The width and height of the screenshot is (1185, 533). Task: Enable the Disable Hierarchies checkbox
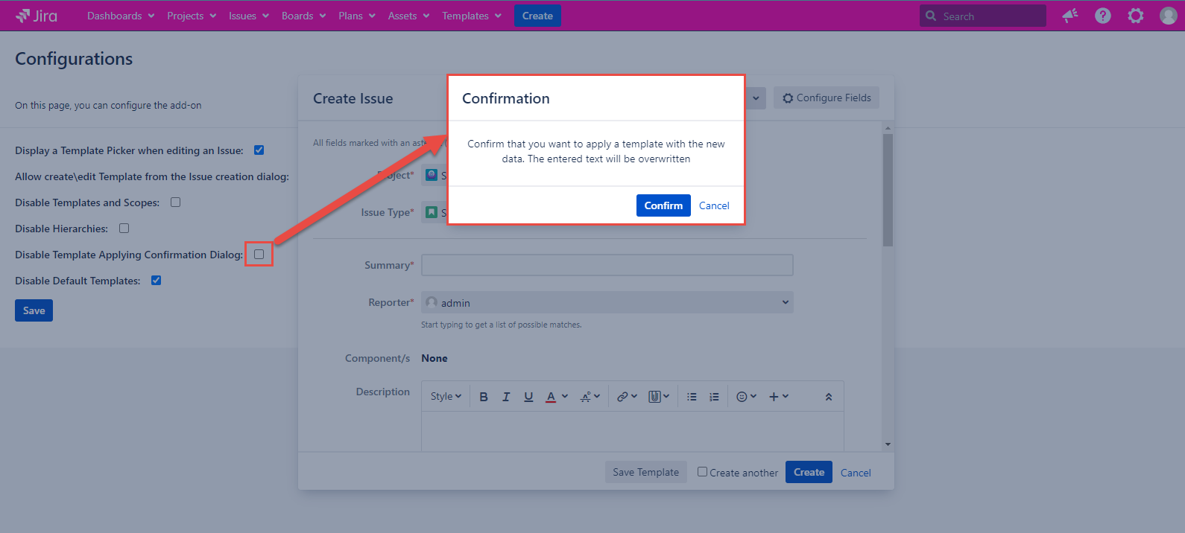pos(124,229)
